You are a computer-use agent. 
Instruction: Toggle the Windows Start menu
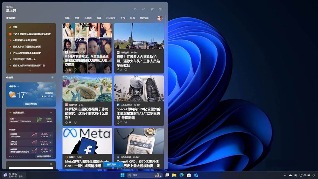tap(122, 175)
